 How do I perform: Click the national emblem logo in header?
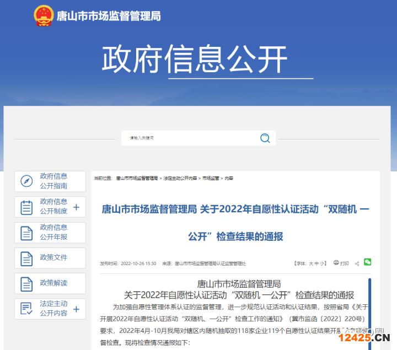click(x=44, y=16)
